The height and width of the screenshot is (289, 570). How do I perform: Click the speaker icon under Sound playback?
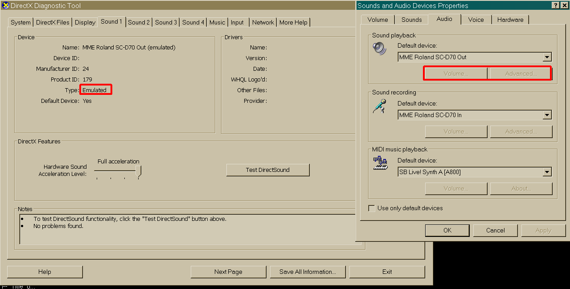[380, 48]
